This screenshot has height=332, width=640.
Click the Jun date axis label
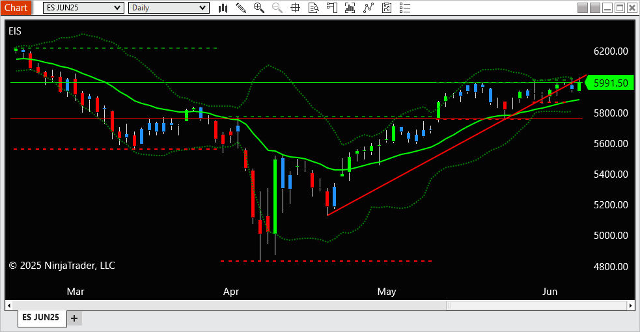click(550, 292)
